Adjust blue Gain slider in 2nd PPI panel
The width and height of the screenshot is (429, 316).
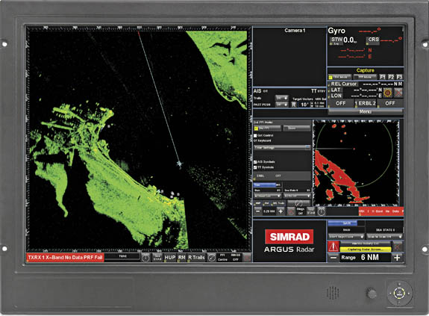pos(267,185)
